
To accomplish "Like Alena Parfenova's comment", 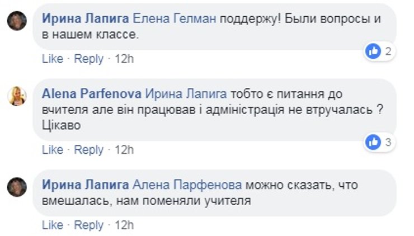I will coord(53,149).
